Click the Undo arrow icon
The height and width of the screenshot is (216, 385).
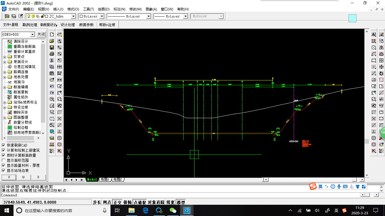[52, 86]
